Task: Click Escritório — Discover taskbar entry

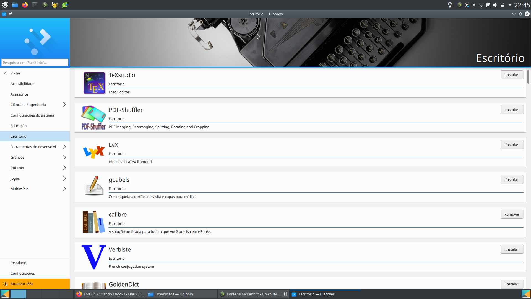Action: 325,294
